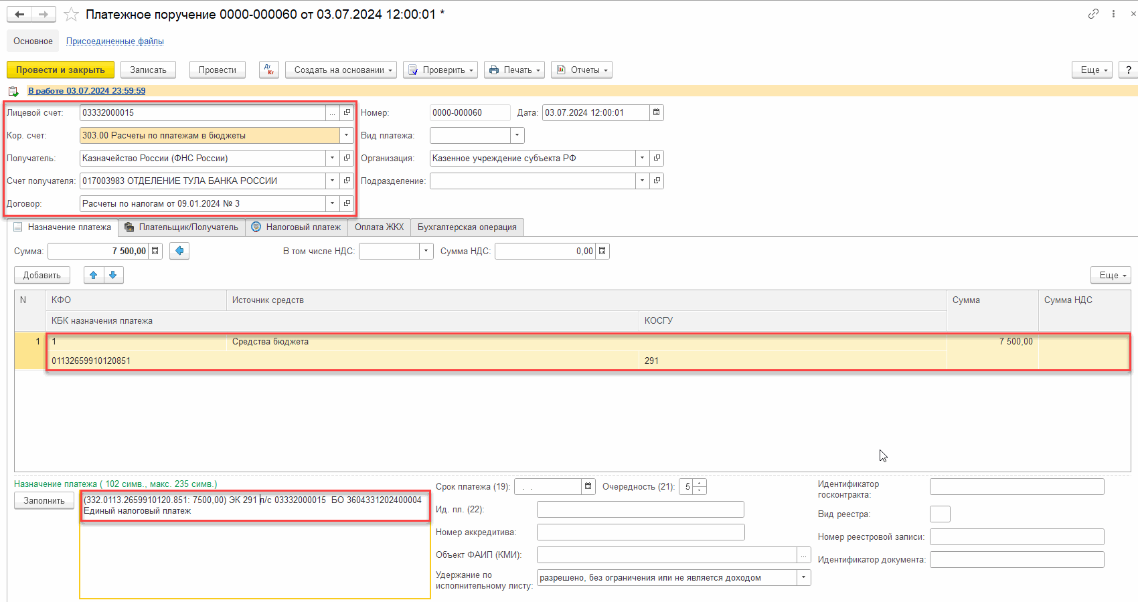1138x602 pixels.
Task: Move table row up
Action: pyautogui.click(x=94, y=275)
